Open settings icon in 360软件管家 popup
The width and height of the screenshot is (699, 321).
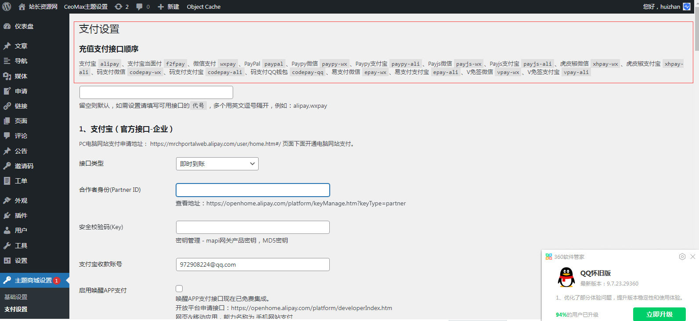pyautogui.click(x=682, y=257)
